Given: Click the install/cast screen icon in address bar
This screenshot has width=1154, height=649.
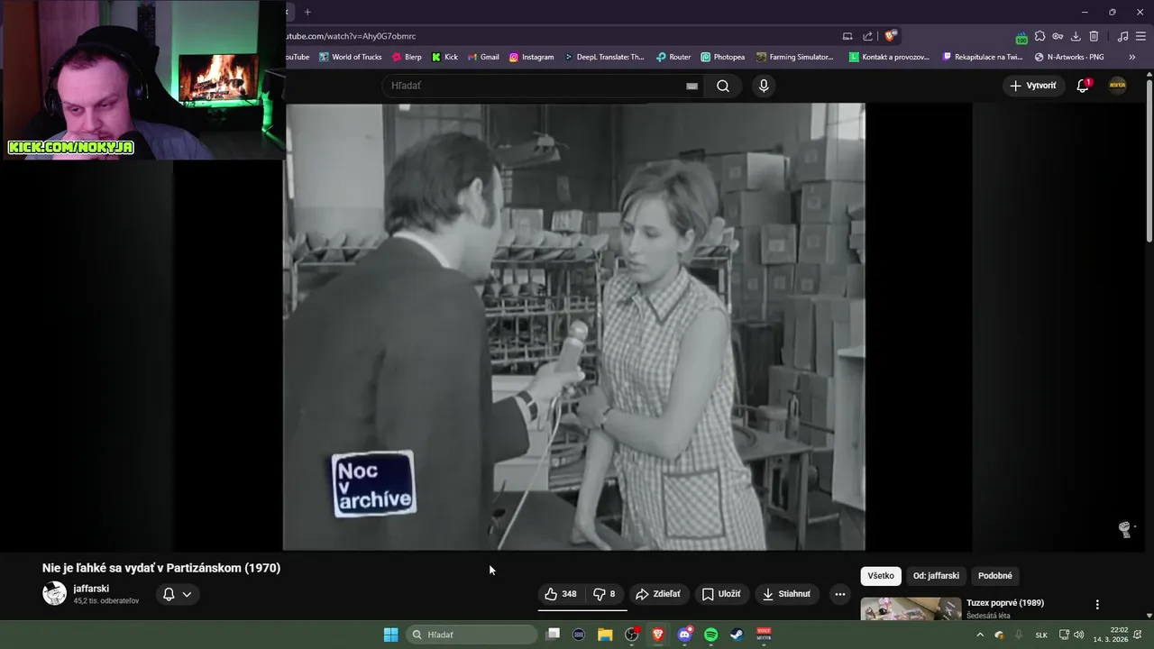Looking at the screenshot, I should [847, 36].
